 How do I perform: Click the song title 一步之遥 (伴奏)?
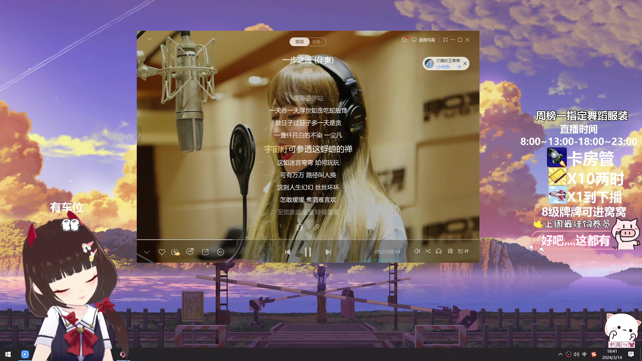pyautogui.click(x=308, y=60)
